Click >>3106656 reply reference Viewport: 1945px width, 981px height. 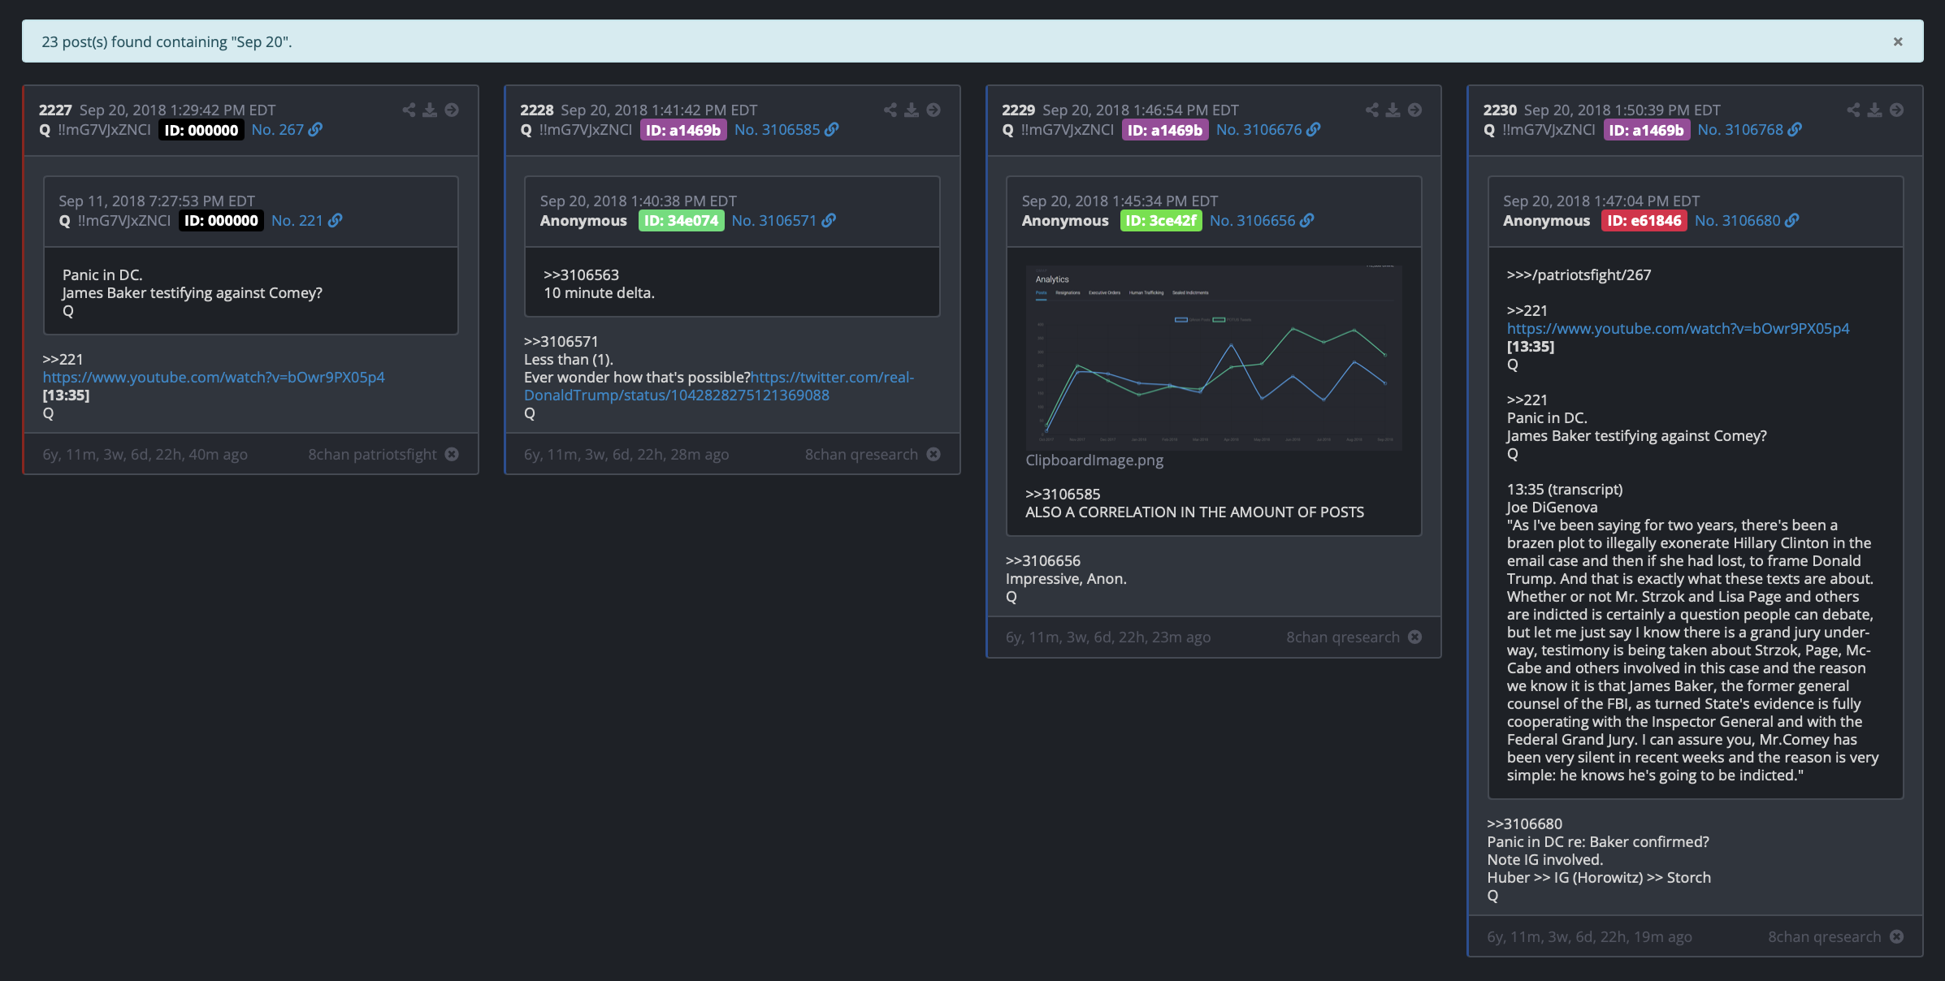[1043, 561]
